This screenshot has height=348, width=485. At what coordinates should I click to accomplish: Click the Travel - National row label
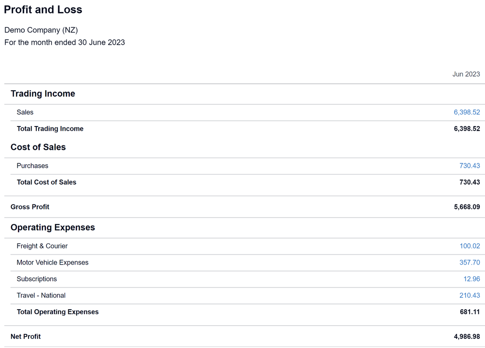tap(41, 296)
